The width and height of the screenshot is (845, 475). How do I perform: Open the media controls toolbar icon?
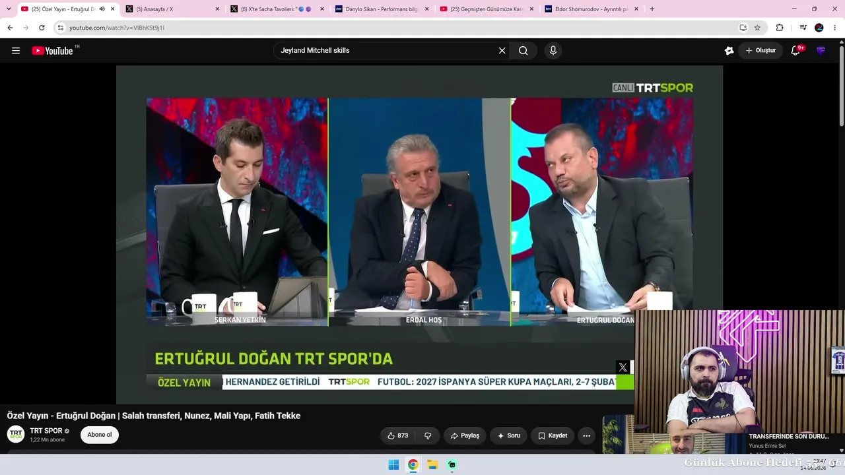click(803, 28)
